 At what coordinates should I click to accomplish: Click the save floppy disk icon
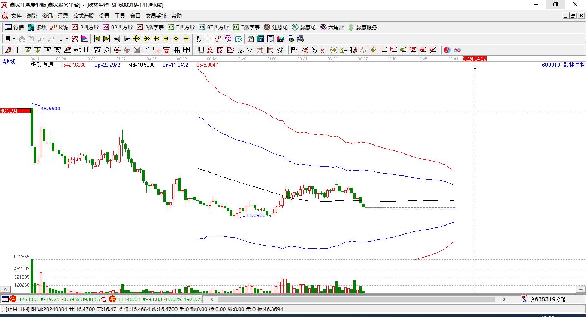pos(281,39)
